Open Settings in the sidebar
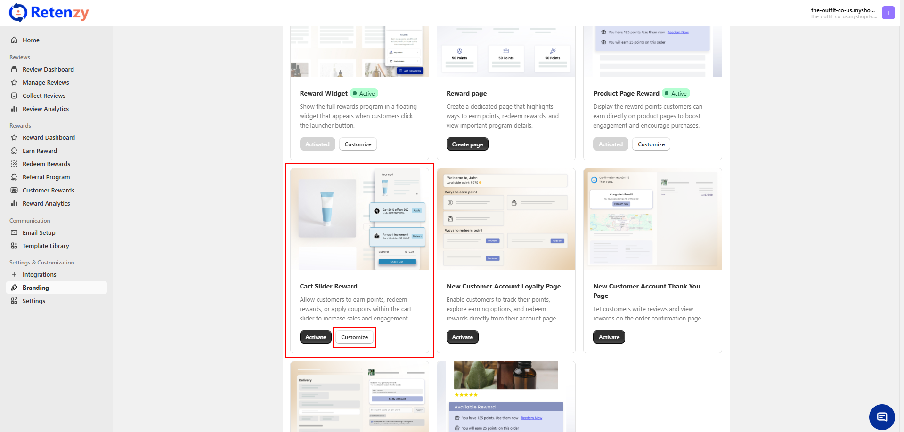Image resolution: width=904 pixels, height=432 pixels. click(57, 301)
